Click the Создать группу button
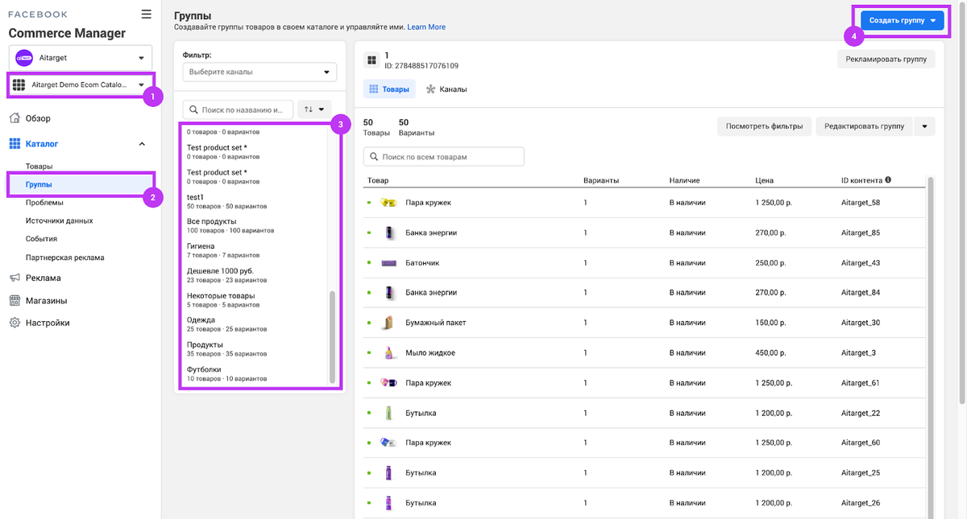The image size is (967, 519). point(900,22)
